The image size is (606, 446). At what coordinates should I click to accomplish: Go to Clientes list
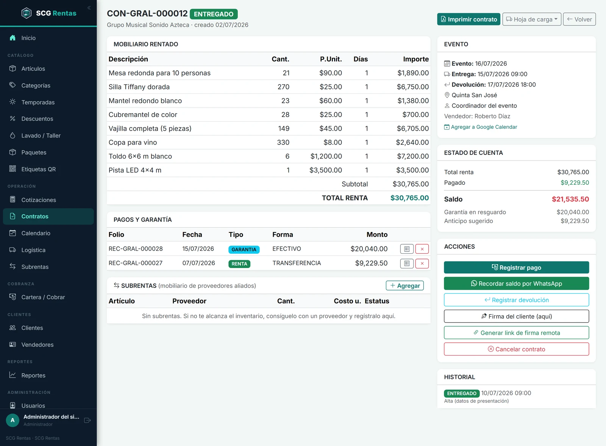pyautogui.click(x=48, y=328)
